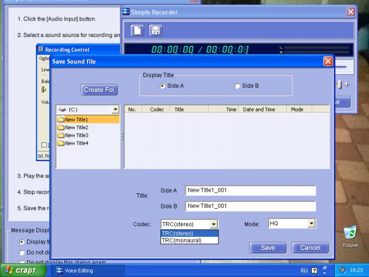The width and height of the screenshot is (369, 277).
Task: Select the New Title1 folder
Action: pyautogui.click(x=76, y=120)
